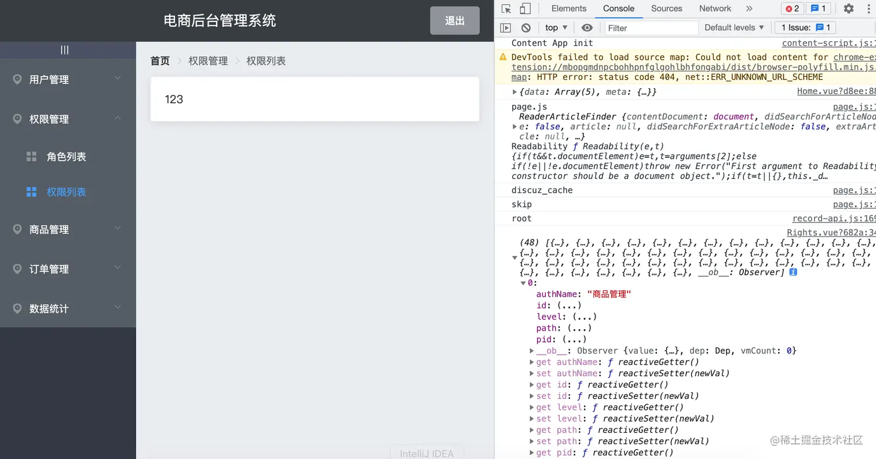Collapse 权限管理 menu arrow
876x459 pixels.
coord(118,118)
